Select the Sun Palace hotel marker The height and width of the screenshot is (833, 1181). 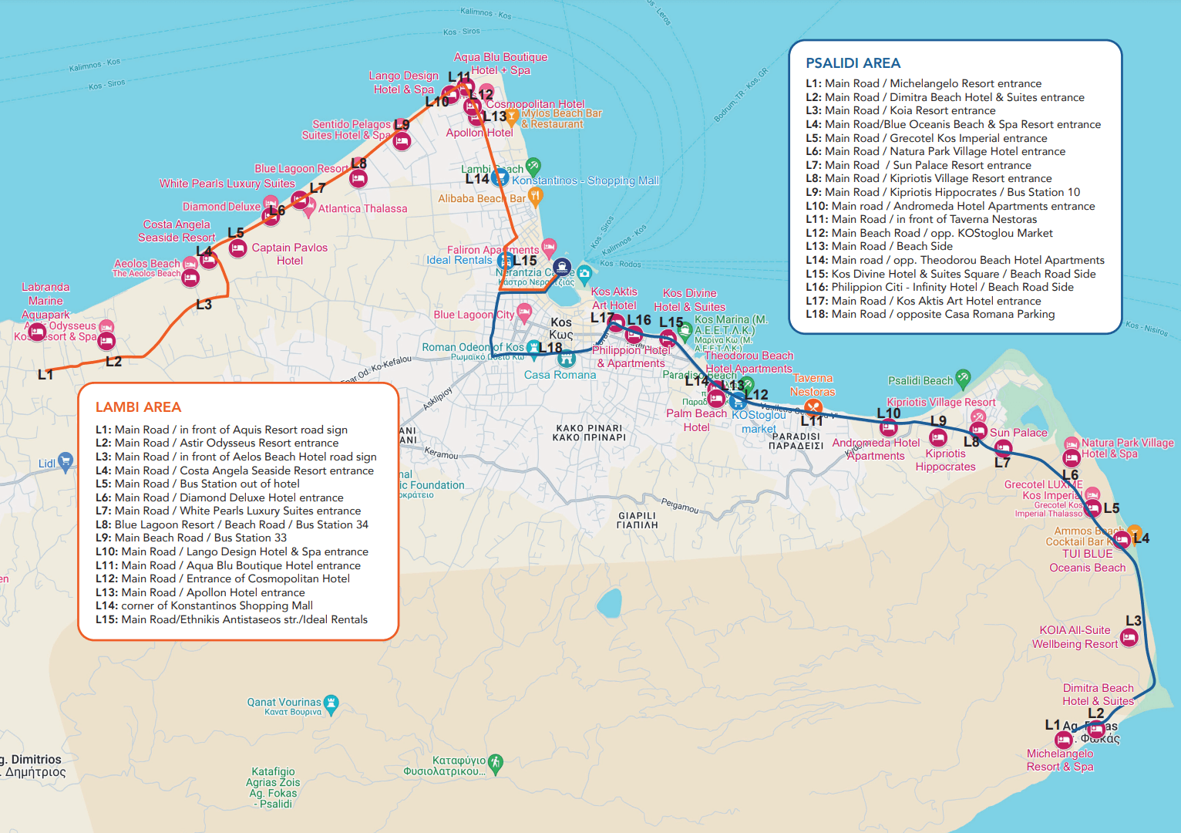(x=978, y=430)
